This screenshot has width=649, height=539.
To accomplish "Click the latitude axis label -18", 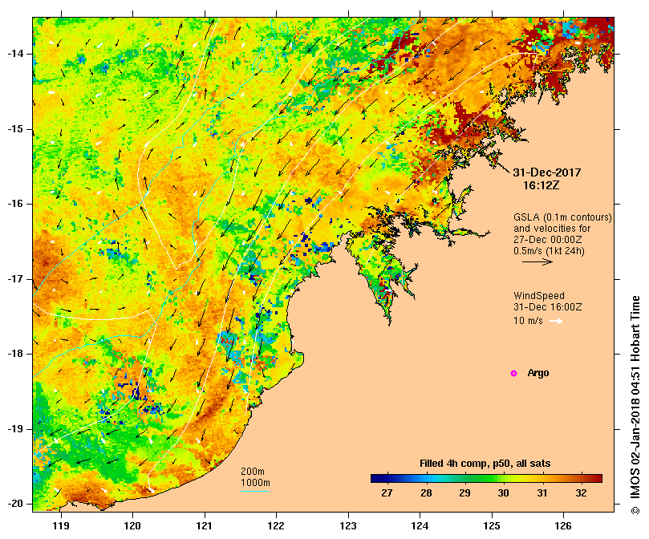I will click(14, 354).
